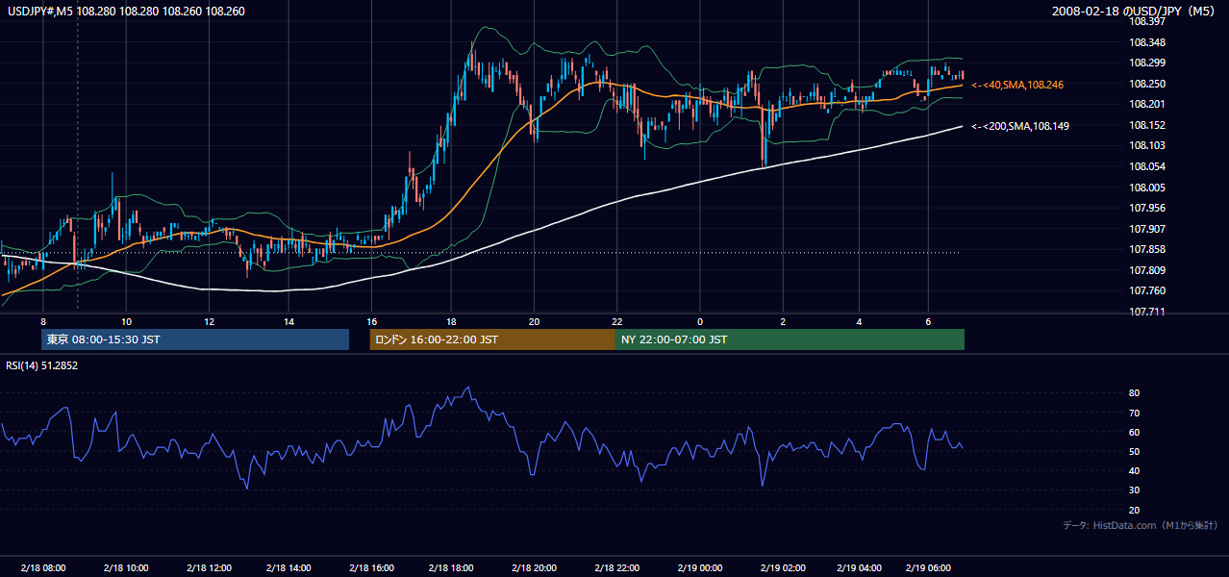Select the ロンドン 16:00-22:00 JST session bar
The width and height of the screenshot is (1229, 577).
(492, 339)
